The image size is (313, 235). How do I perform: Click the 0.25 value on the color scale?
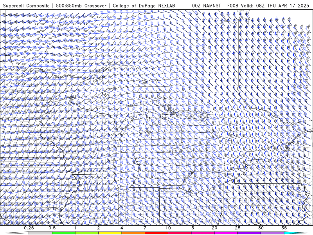[x=29, y=228]
